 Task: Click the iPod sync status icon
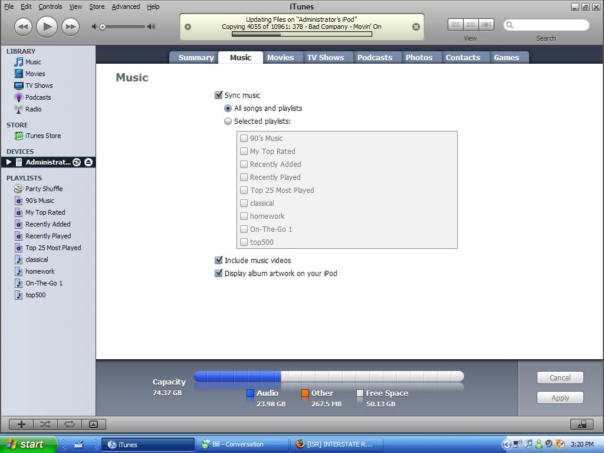click(77, 162)
